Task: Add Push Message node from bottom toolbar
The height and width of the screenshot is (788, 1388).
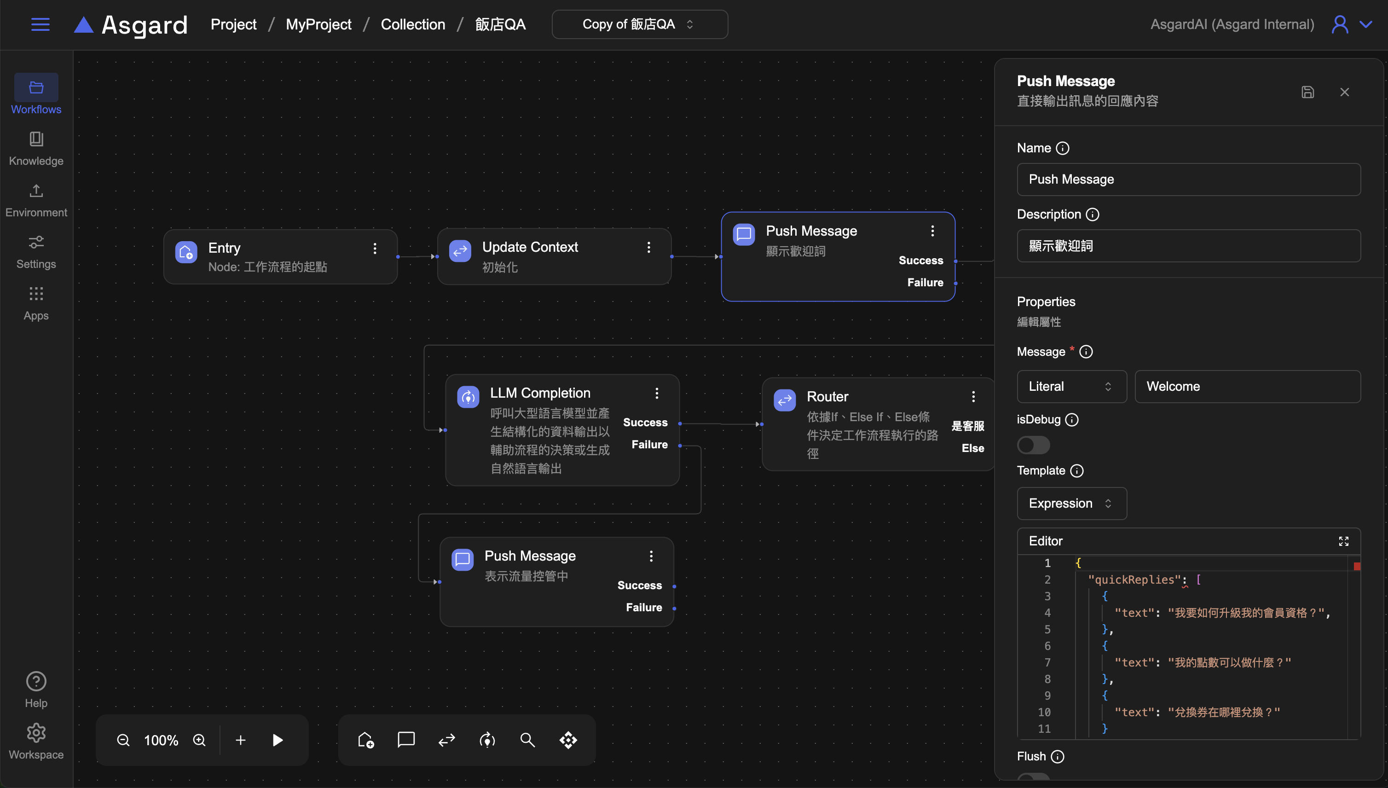Action: pyautogui.click(x=406, y=740)
